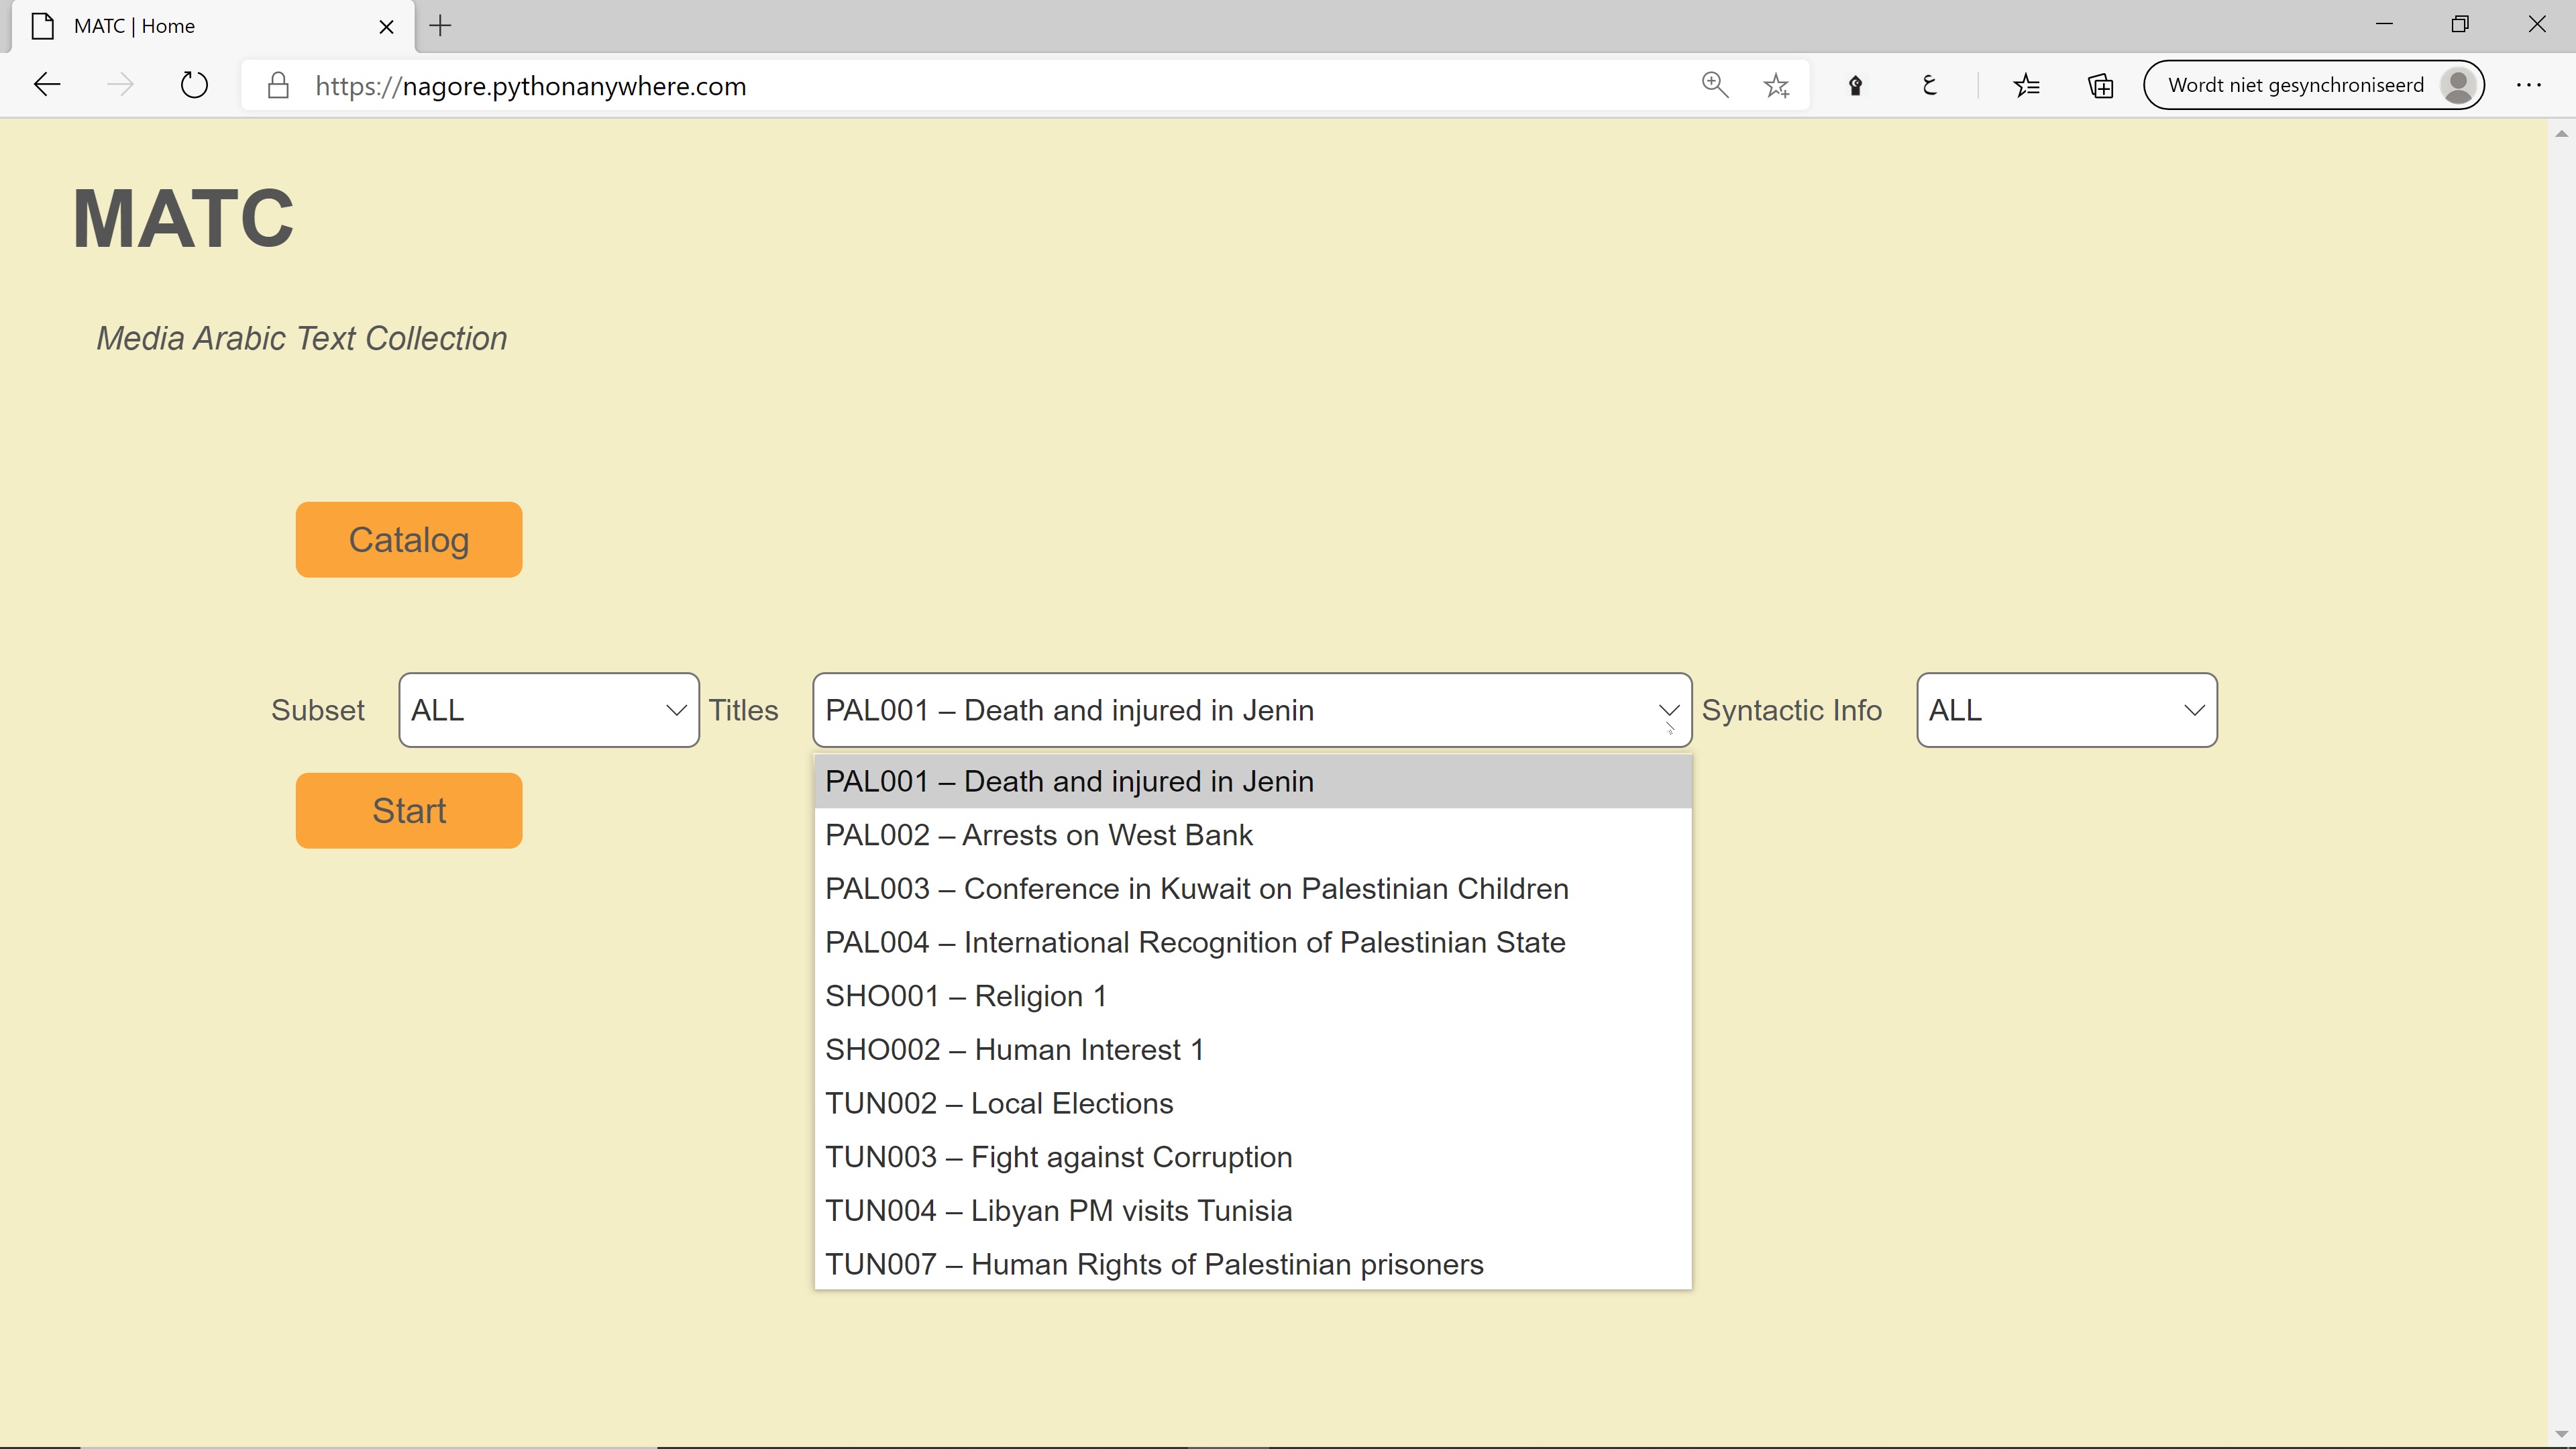Close the browser window
The height and width of the screenshot is (1449, 2576).
pyautogui.click(x=2537, y=24)
